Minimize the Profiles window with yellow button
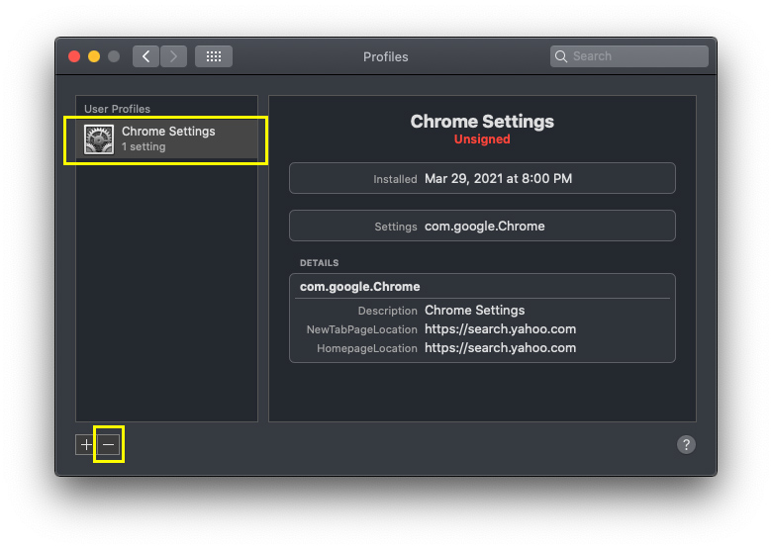This screenshot has width=772, height=549. [x=94, y=56]
